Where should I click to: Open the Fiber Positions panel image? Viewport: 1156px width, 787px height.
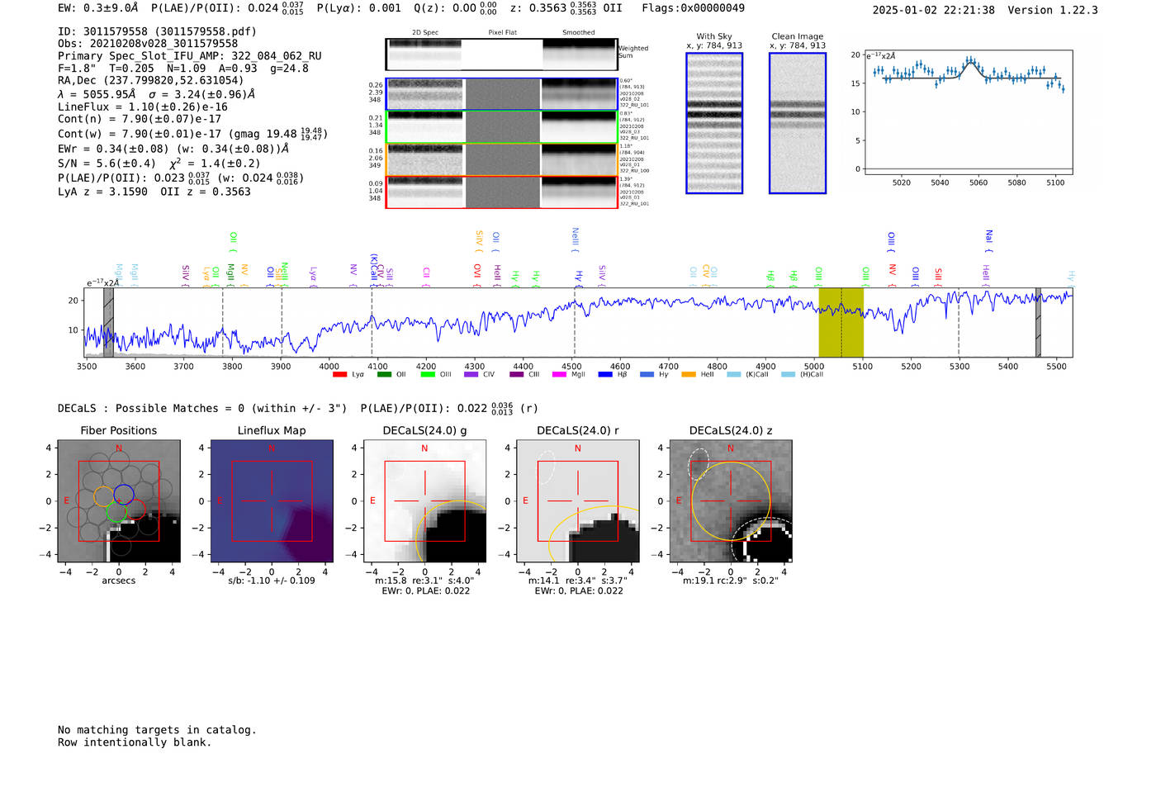(119, 501)
